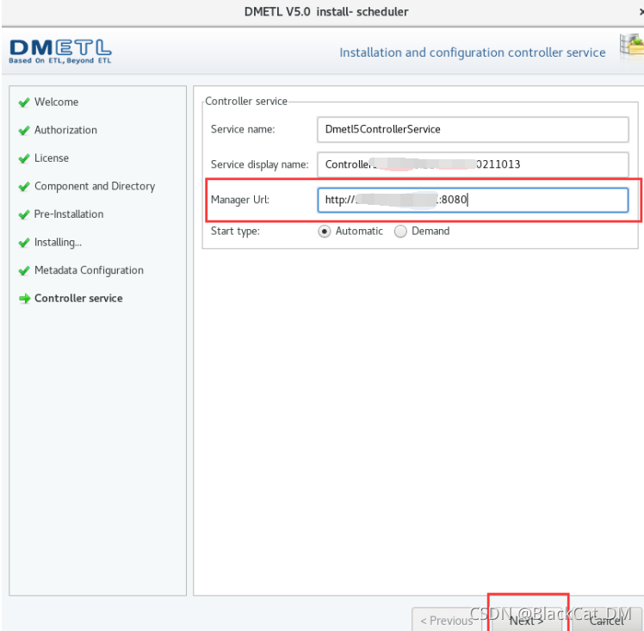Click the green checkmark beside Welcome
The height and width of the screenshot is (631, 644).
point(24,102)
